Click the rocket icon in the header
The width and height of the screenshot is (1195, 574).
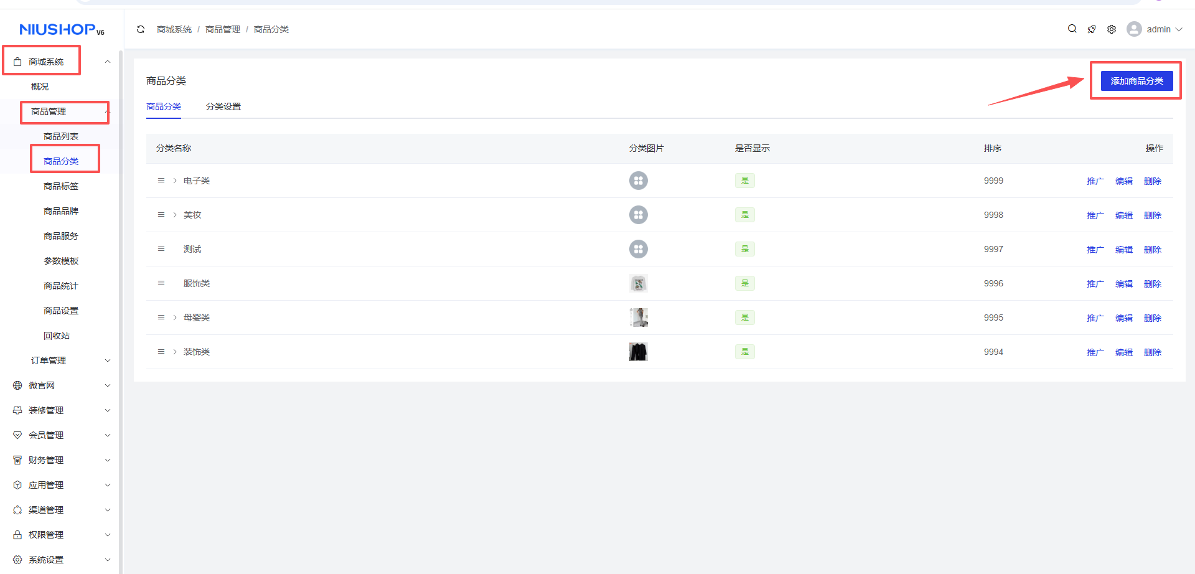point(1092,29)
